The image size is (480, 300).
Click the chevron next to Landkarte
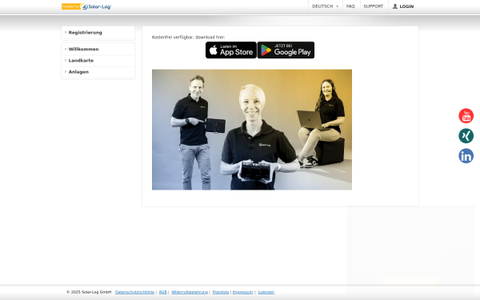[66, 60]
